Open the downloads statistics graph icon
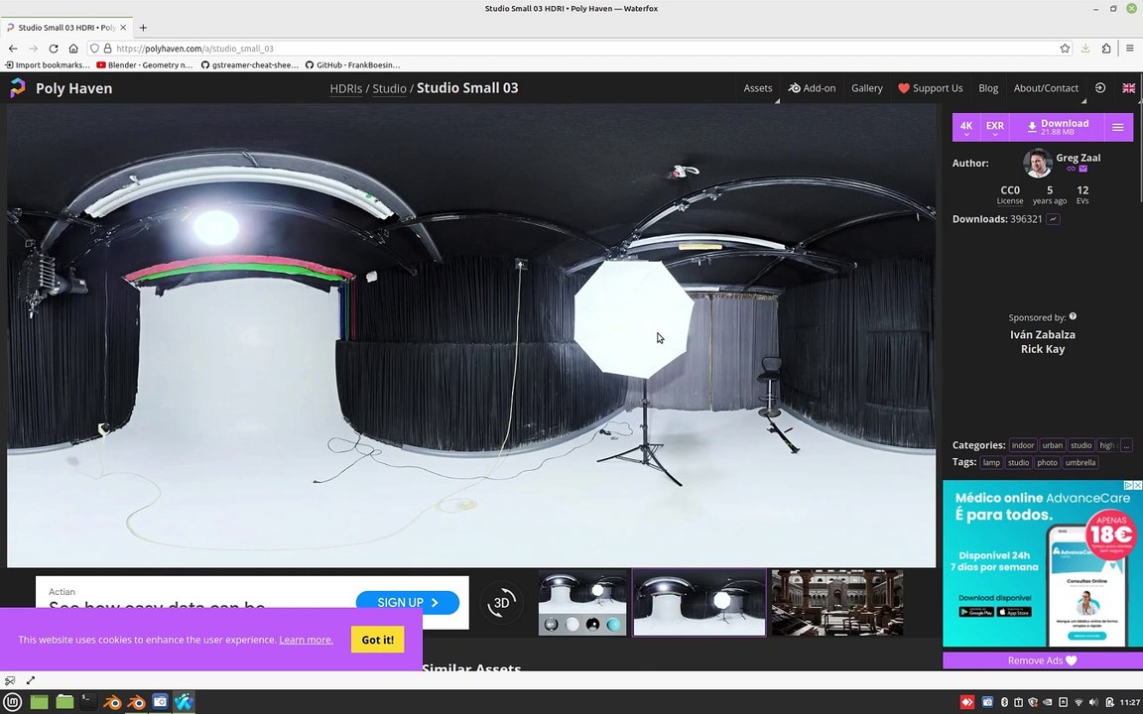 [x=1054, y=218]
